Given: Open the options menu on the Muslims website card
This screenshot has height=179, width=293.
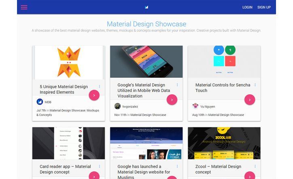Looking at the screenshot, I should 177,167.
